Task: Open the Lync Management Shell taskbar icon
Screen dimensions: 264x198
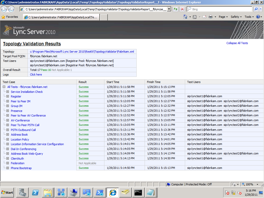Action: click(100, 192)
